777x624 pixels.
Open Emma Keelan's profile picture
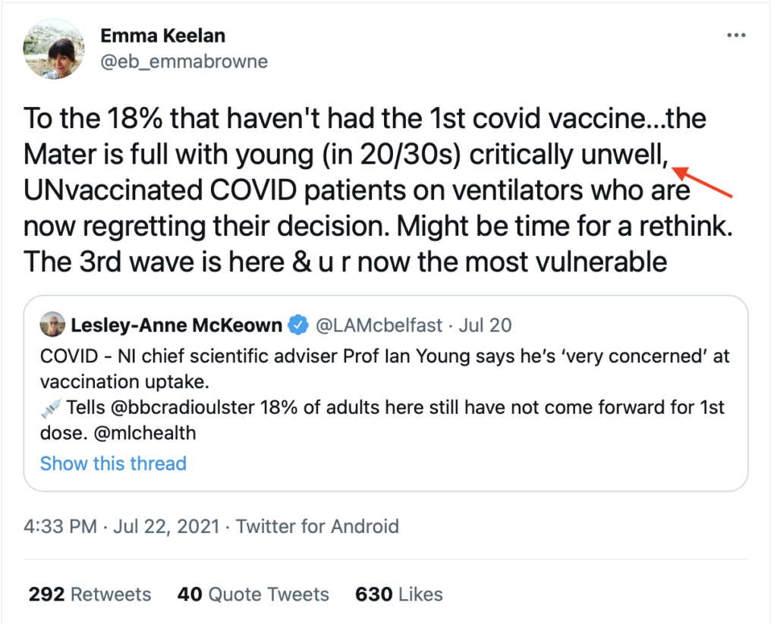tap(54, 49)
